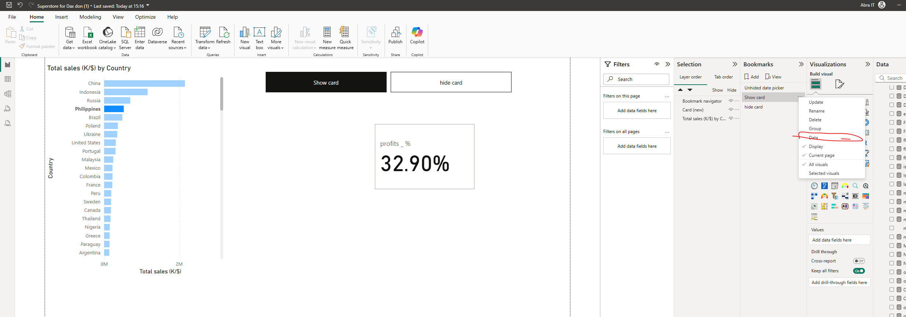Toggle visibility of Bookmark navigator layer

point(731,101)
